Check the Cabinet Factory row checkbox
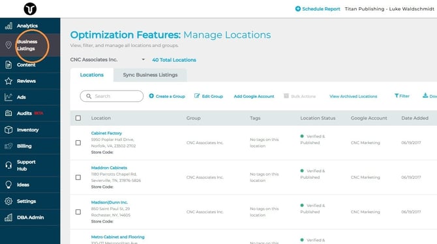Screen dimensions: 437x244 click(78, 143)
